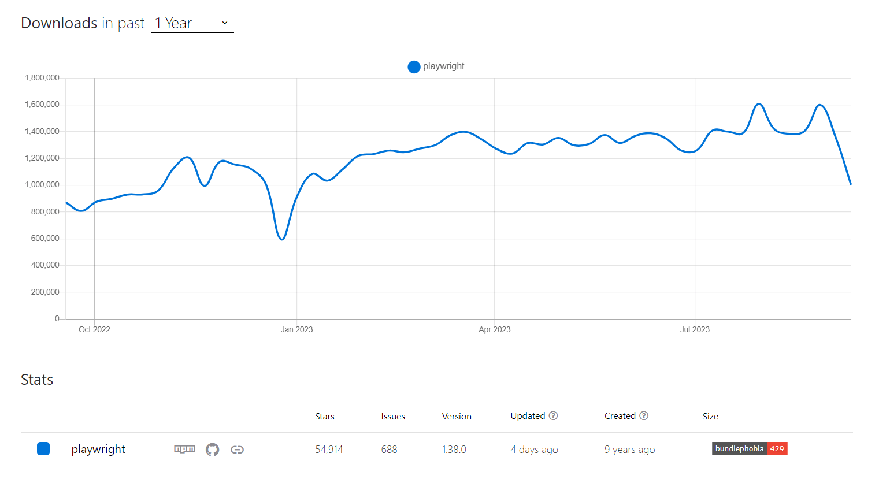The image size is (890, 479).
Task: Click the help icon beside Updated
Action: (553, 416)
